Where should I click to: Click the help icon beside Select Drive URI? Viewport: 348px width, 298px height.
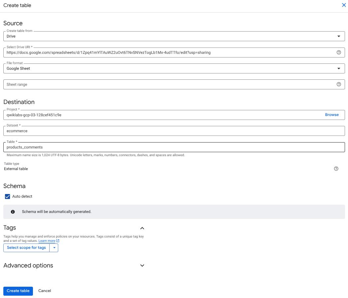pos(339,52)
